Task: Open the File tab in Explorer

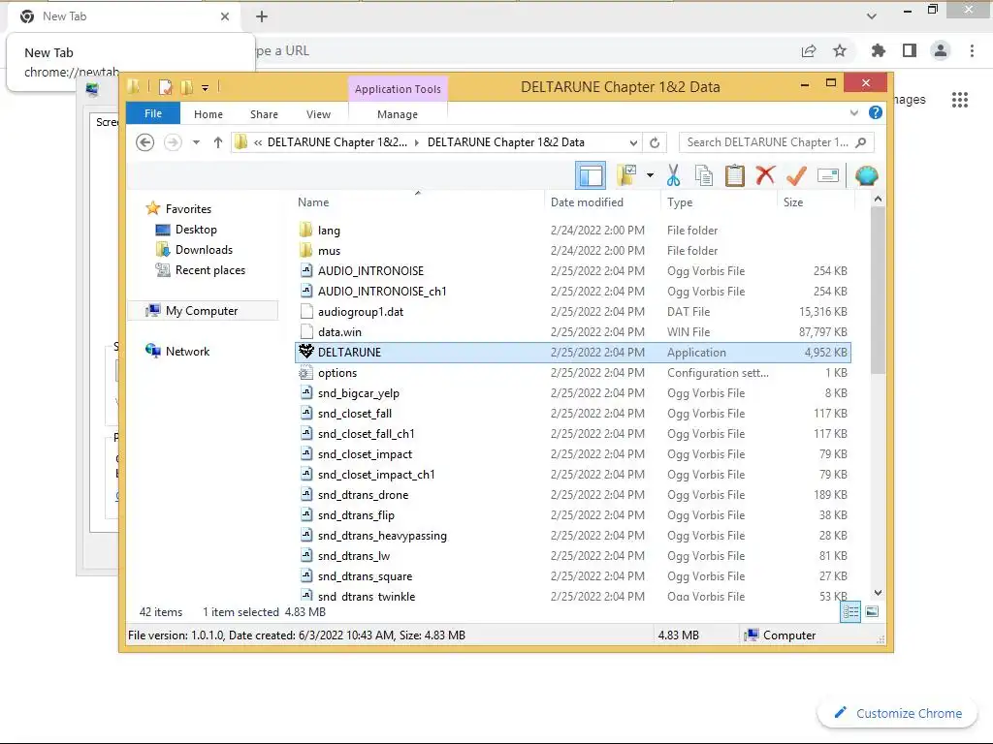Action: [153, 113]
